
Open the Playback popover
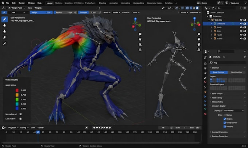tap(13, 128)
